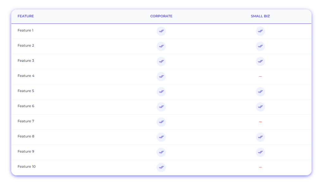This screenshot has height=185, width=324.
Task: Click the FEATURE column header
Action: click(26, 16)
